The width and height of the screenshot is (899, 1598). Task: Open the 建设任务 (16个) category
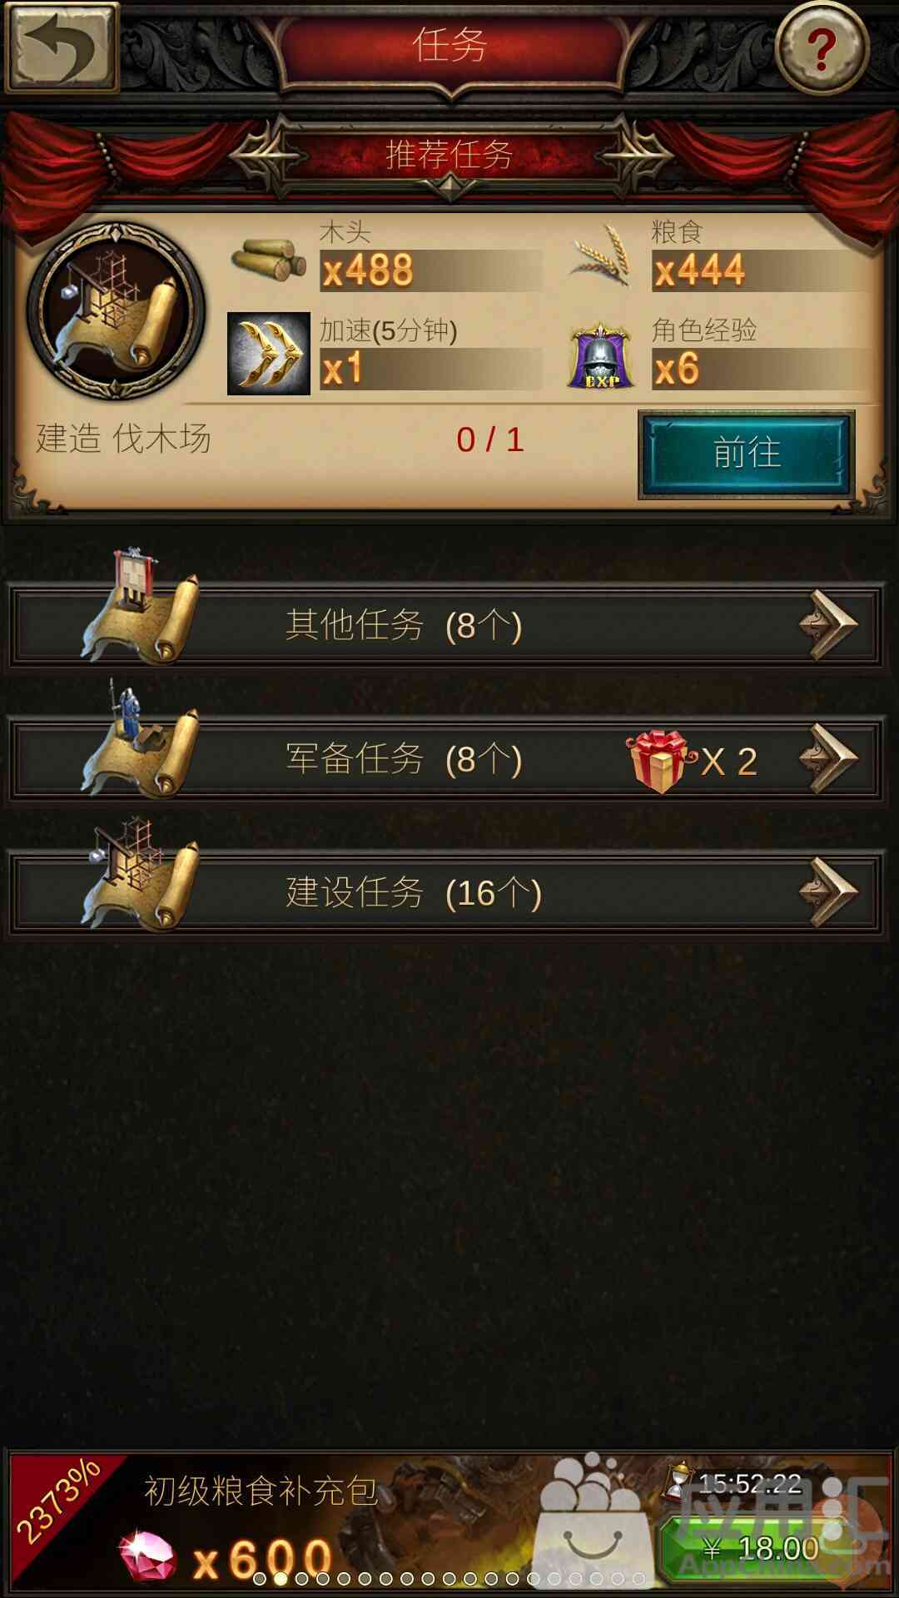point(445,892)
